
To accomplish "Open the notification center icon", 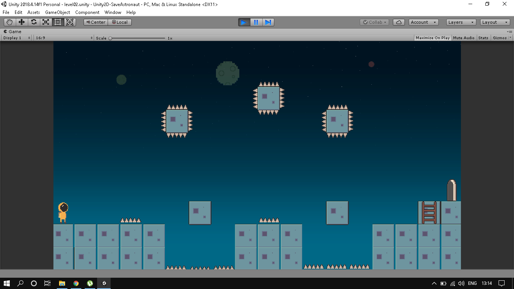I will 502,283.
